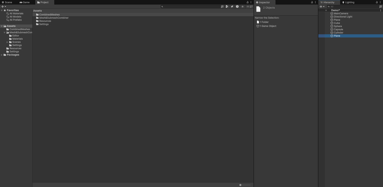Toggle hidden packages visibility eye (27)
Image resolution: width=383 pixels, height=187 pixels.
(x=249, y=6)
